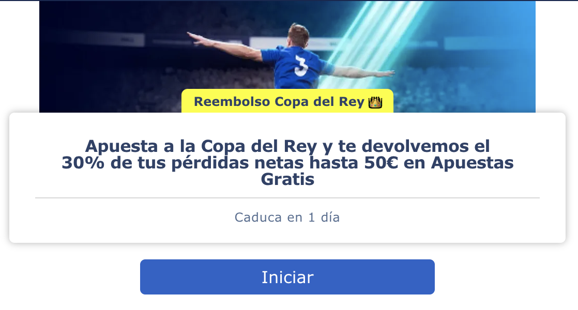The image size is (578, 310).
Task: Click the word 'Gratis' in the headline
Action: point(287,179)
